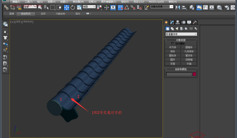This screenshot has height=138, width=237.
Task: Open the '创建选择集' named selection dropdown
Action: coord(161,7)
